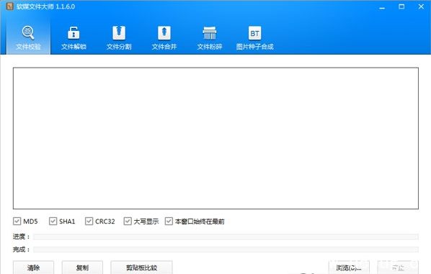Open the 图片种子合成 BT tool
The width and height of the screenshot is (431, 274).
tap(255, 38)
